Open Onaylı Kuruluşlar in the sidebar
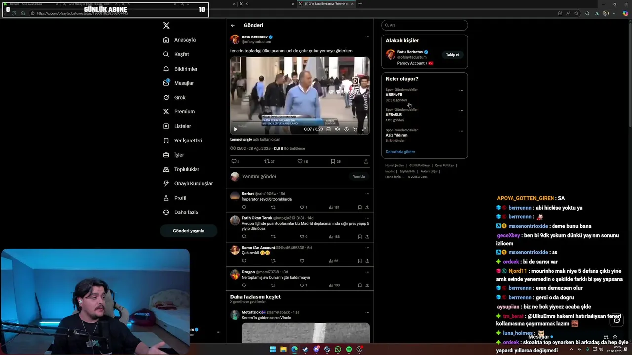 click(188, 183)
